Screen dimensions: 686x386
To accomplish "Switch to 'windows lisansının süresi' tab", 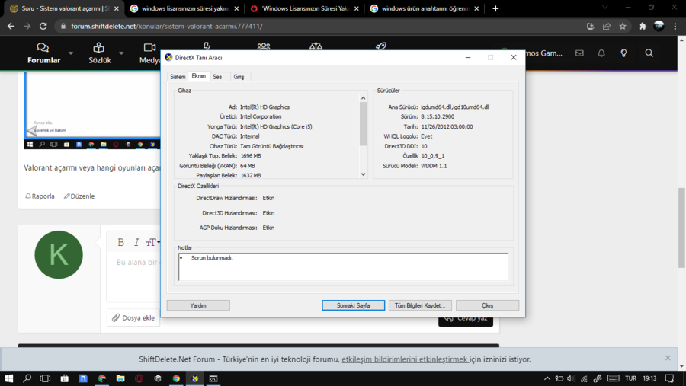I will point(184,8).
